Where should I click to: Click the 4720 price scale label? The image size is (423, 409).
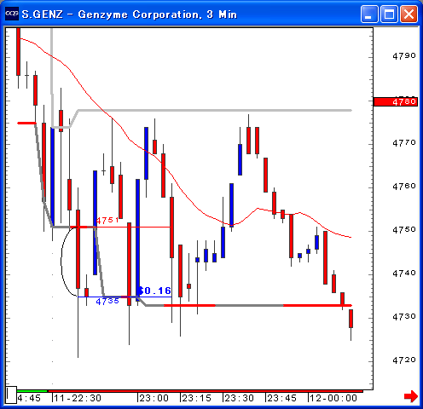point(404,360)
